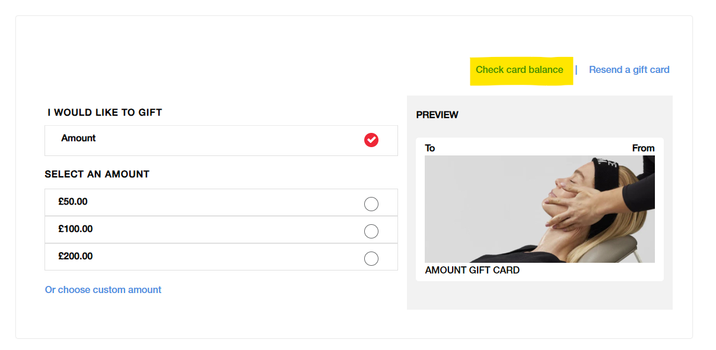Click the facial massage gift card photo
The width and height of the screenshot is (716, 350).
coord(540,209)
